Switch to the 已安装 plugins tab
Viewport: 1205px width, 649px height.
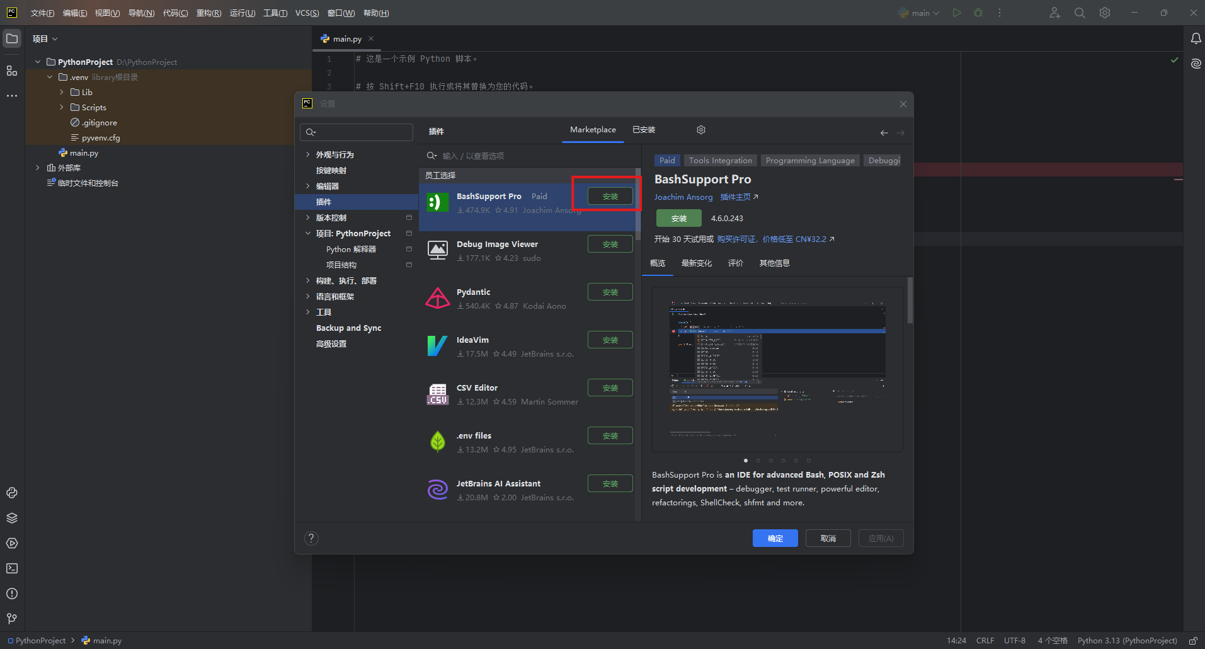644,130
